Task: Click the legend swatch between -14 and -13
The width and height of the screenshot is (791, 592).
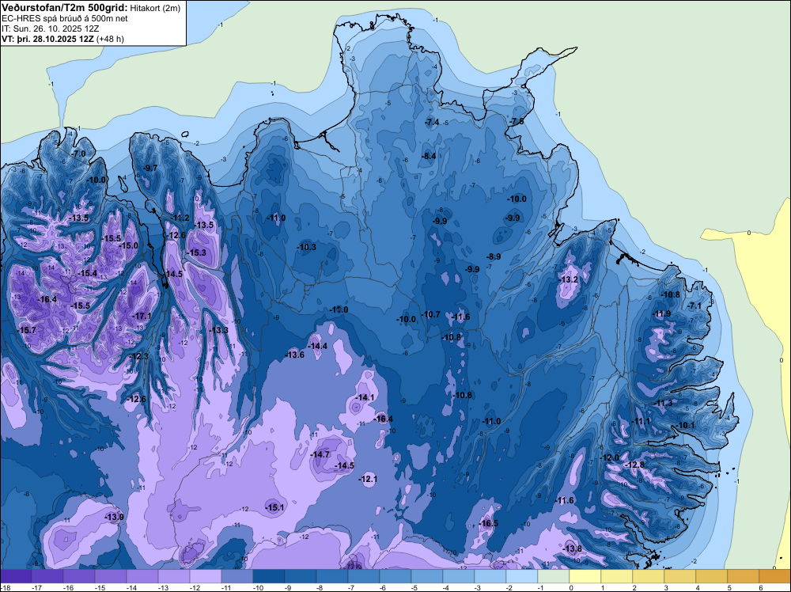Action: click(142, 576)
